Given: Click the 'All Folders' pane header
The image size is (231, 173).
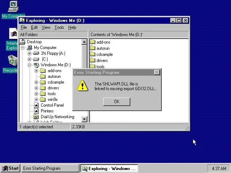Looking at the screenshot, I should (x=53, y=35).
